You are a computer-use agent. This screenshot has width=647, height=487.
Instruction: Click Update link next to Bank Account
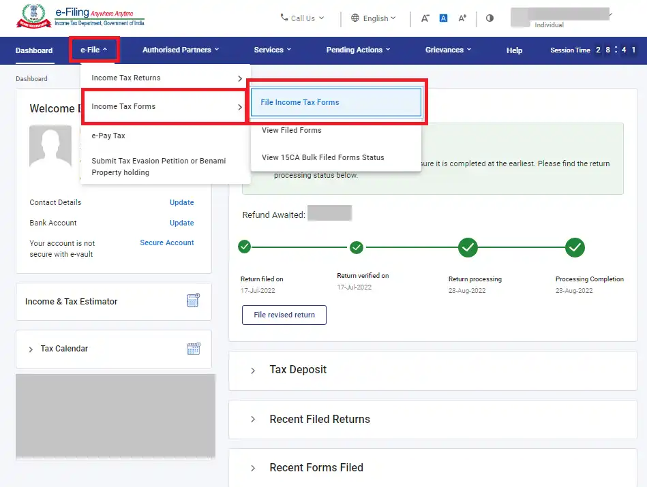click(181, 223)
